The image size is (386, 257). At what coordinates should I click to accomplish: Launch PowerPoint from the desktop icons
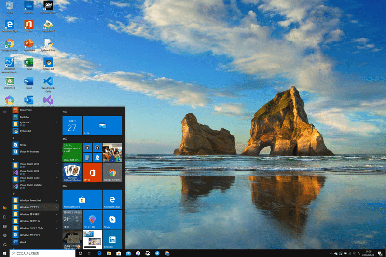tap(29, 45)
